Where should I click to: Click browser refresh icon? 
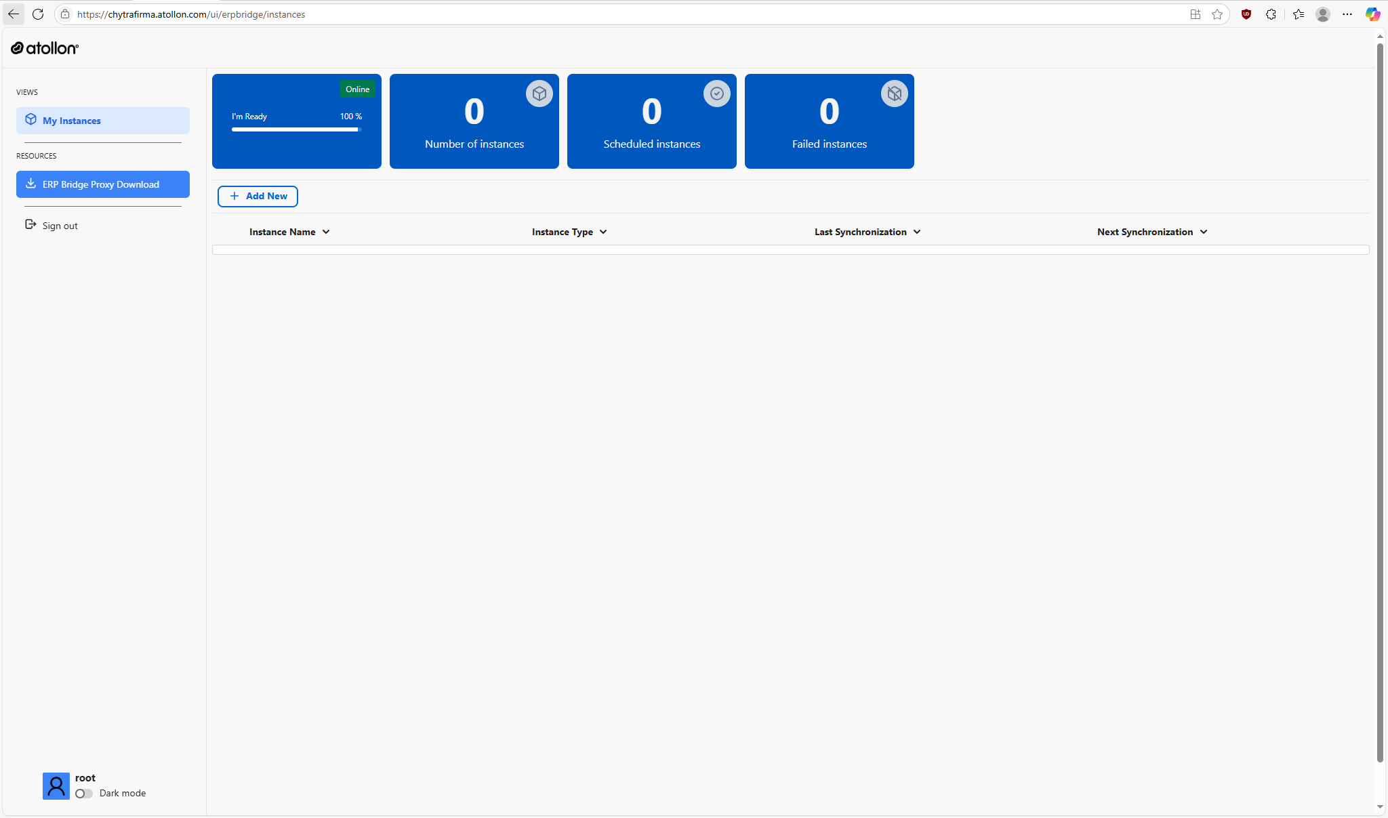pos(38,14)
